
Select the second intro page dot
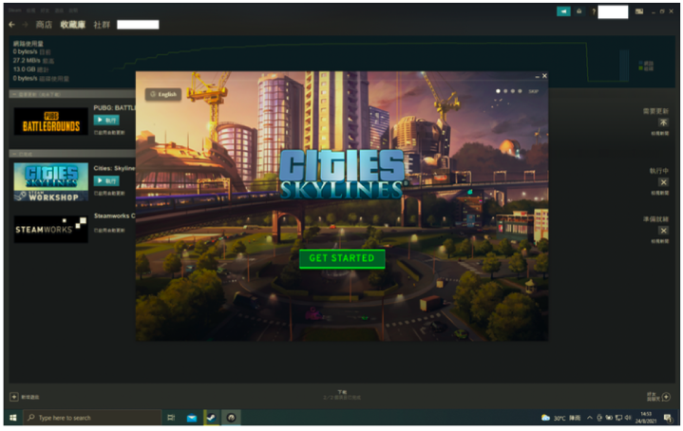(505, 91)
